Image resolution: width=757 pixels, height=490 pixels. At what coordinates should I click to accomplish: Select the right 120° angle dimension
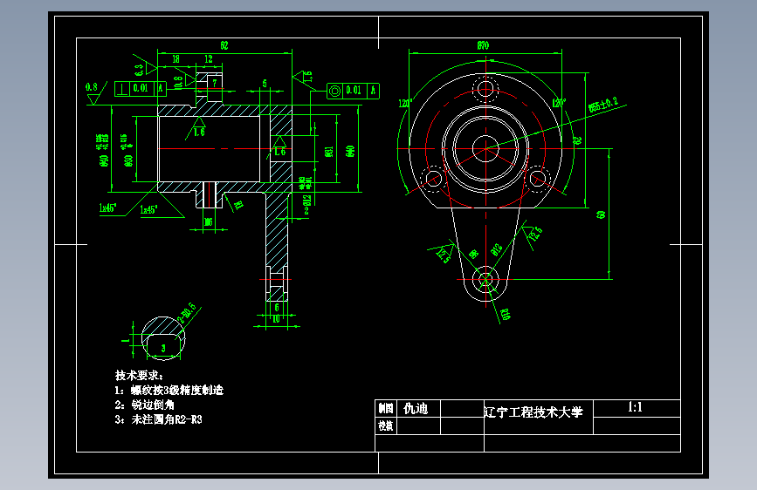[x=559, y=103]
